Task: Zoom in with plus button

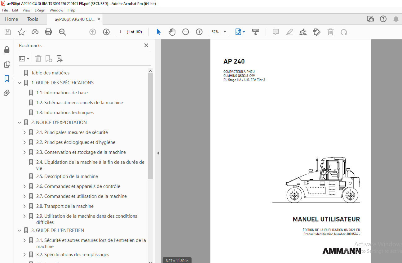Action: pyautogui.click(x=199, y=32)
